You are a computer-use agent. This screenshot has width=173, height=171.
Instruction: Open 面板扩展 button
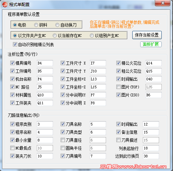point(151,44)
